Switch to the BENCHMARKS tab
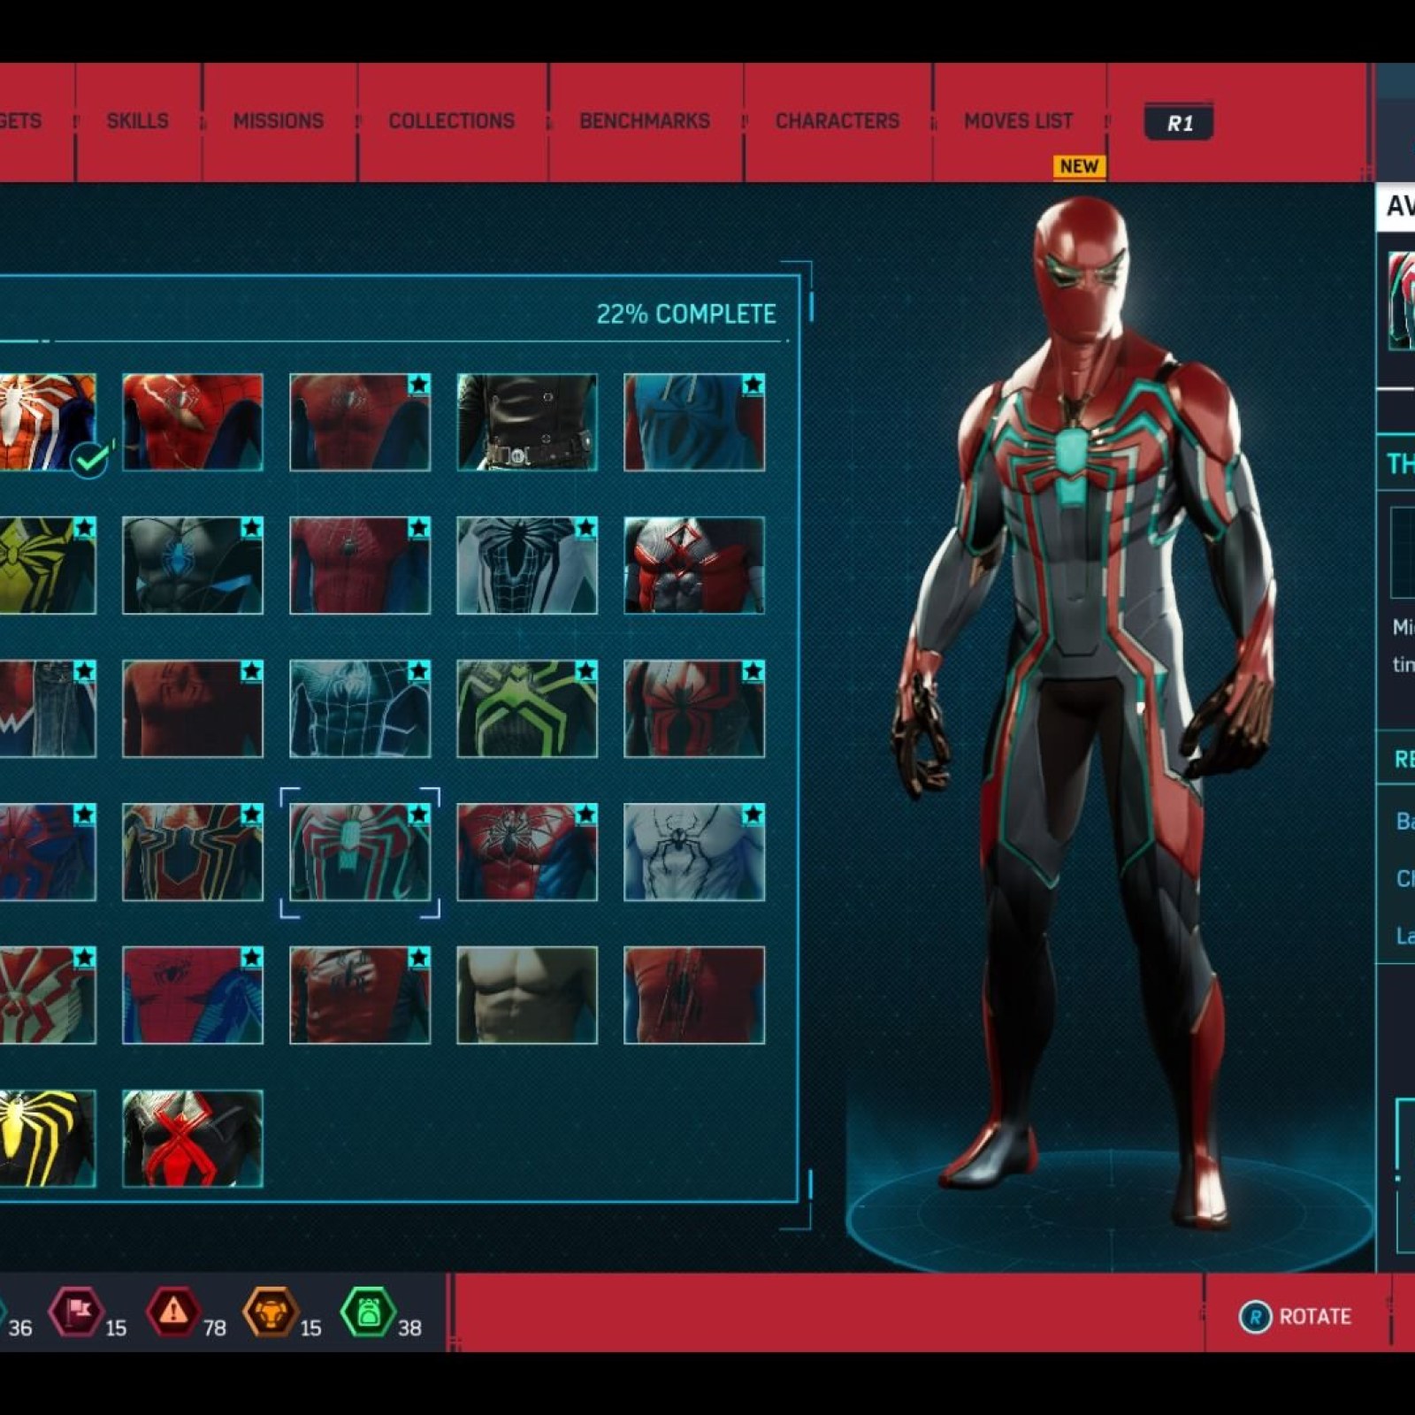The width and height of the screenshot is (1415, 1415). 644,121
